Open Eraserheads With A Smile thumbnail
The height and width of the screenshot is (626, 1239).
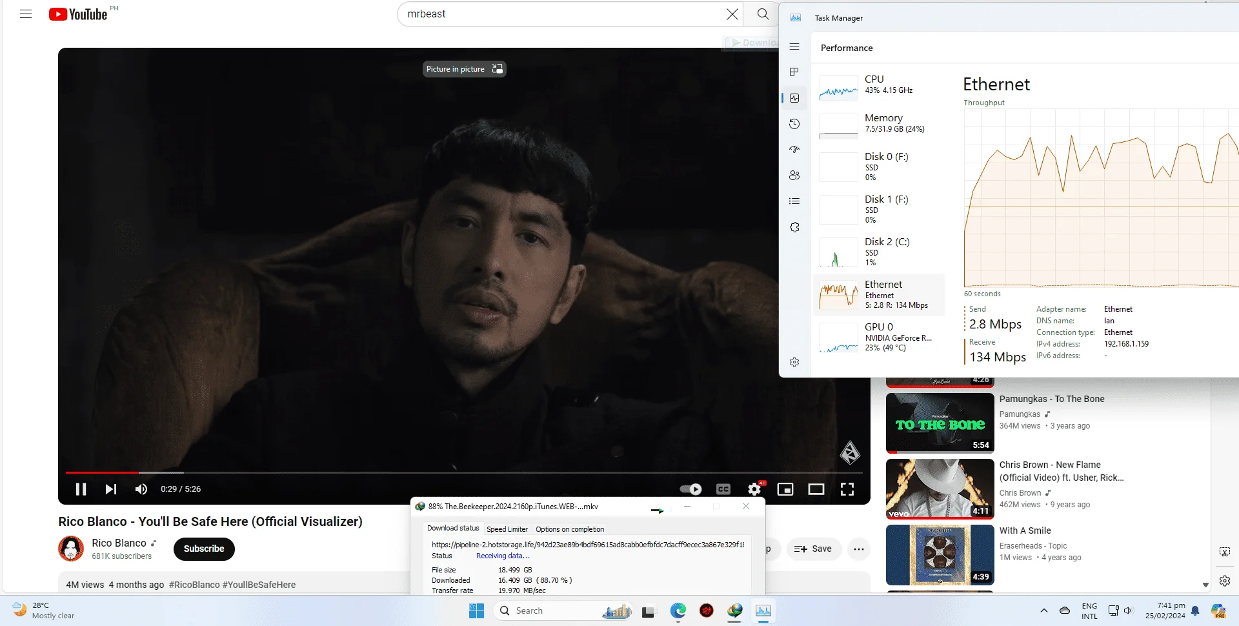(x=940, y=555)
